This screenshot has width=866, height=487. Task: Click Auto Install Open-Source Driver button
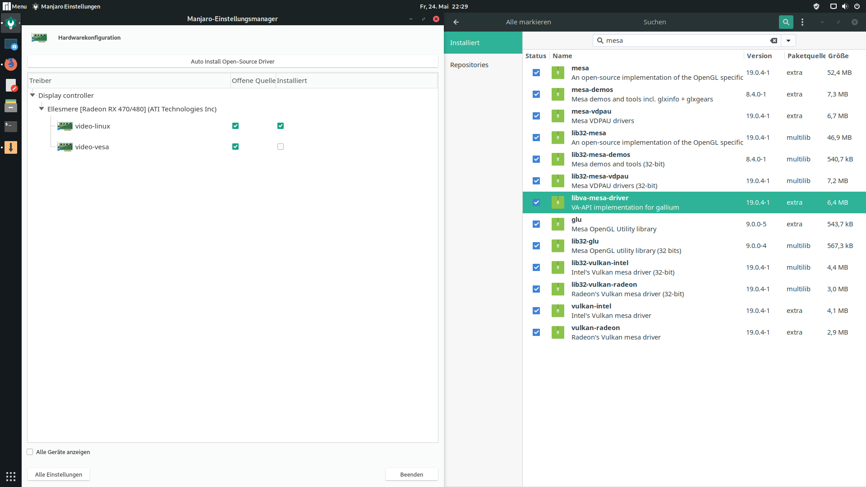(x=232, y=61)
